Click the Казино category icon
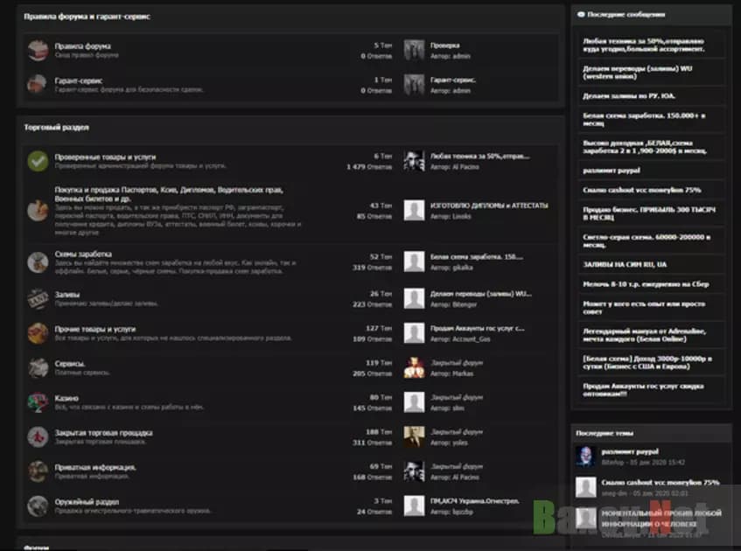The width and height of the screenshot is (741, 551). pyautogui.click(x=37, y=402)
